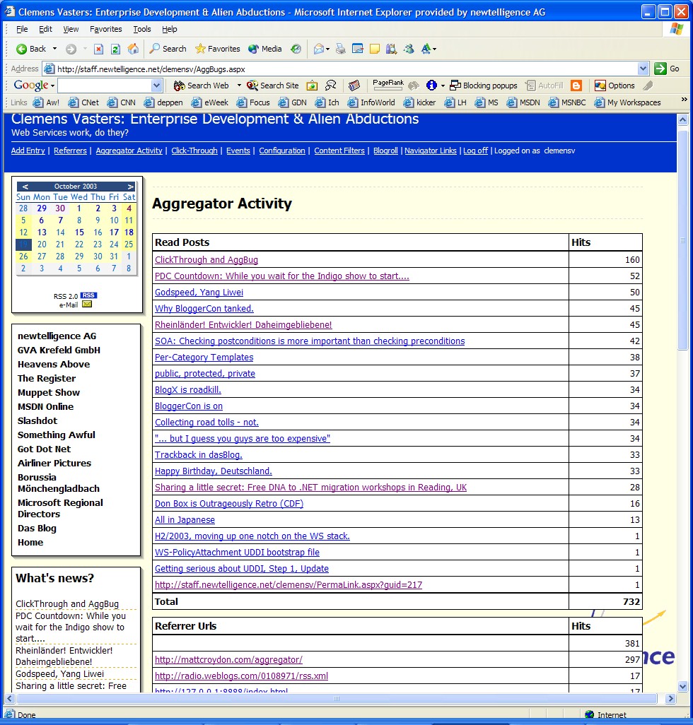Viewport: 693px width, 725px height.
Task: Open the mattcroydon.com aggregator referrer link
Action: coord(228,660)
